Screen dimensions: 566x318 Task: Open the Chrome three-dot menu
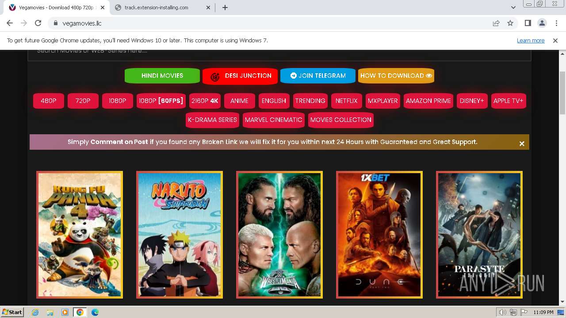click(556, 23)
